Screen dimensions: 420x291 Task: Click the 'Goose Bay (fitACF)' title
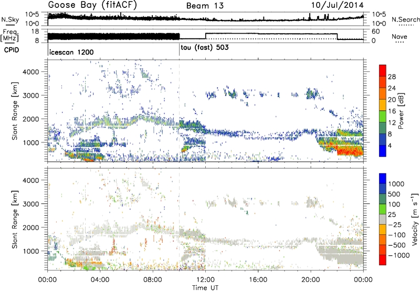click(x=92, y=5)
